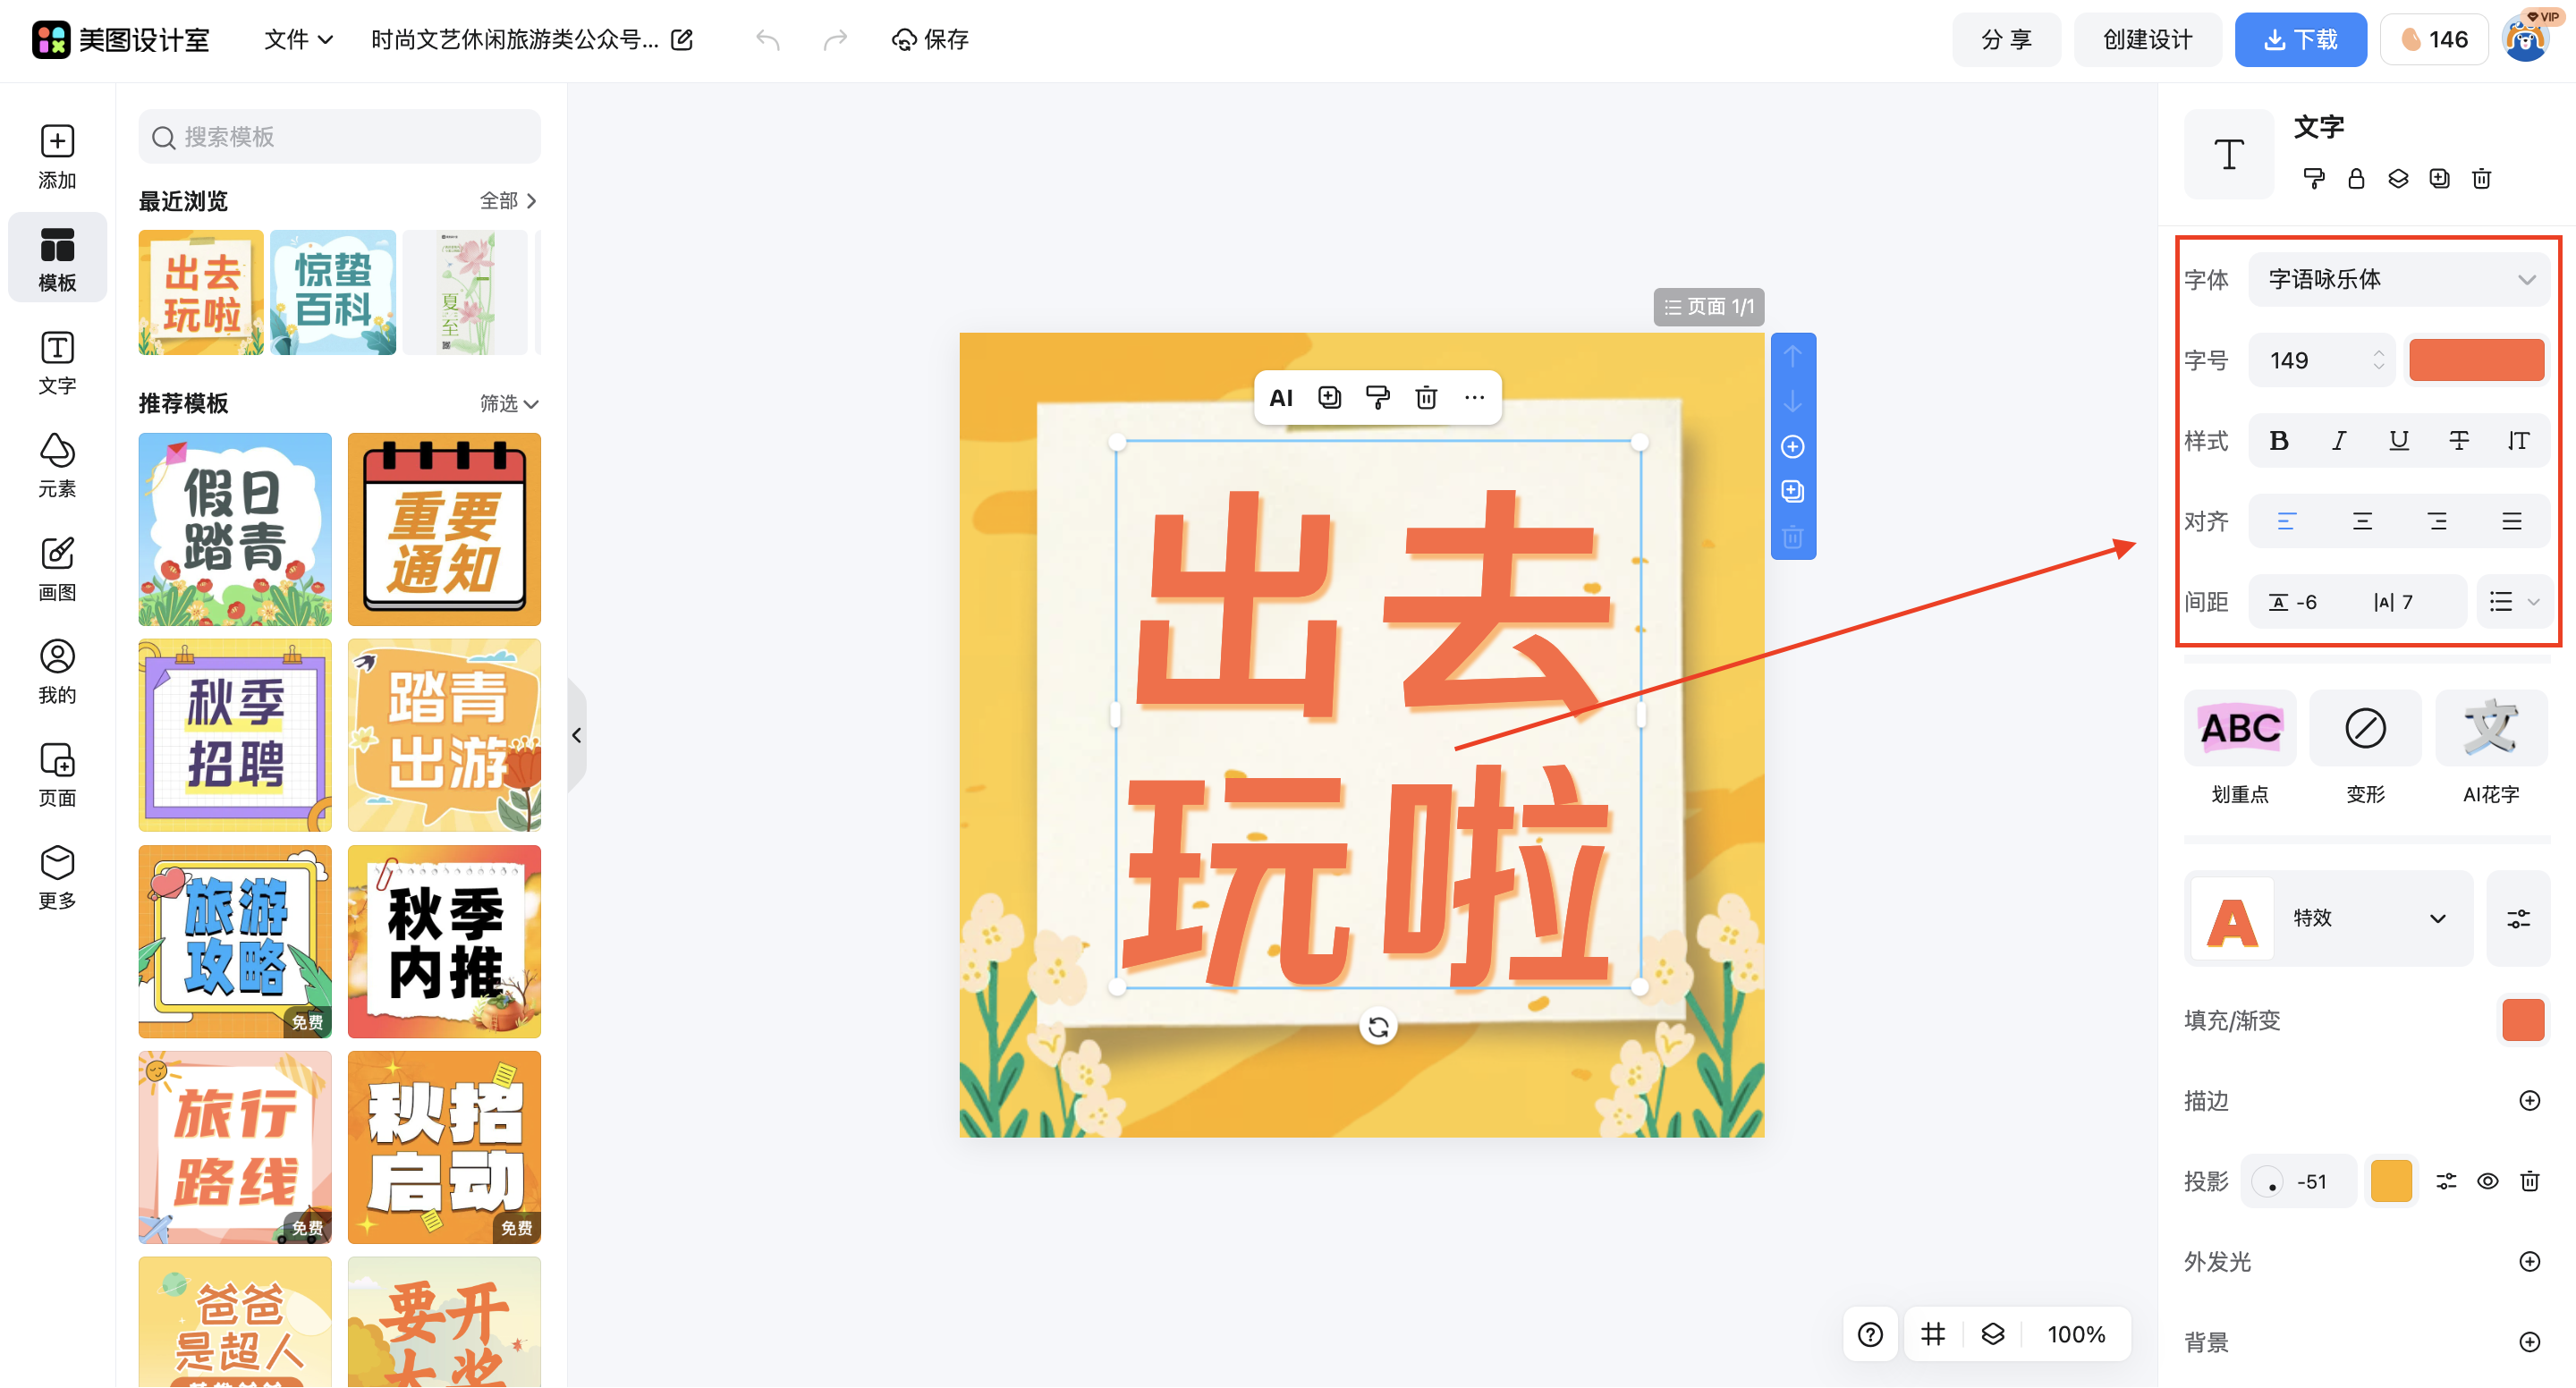The image size is (2576, 1388).
Task: Select the 旅游攻略 template thumbnail
Action: click(x=234, y=941)
